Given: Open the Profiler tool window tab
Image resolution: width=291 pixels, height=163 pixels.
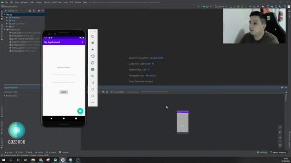Looking at the screenshot, I should coord(39,152).
